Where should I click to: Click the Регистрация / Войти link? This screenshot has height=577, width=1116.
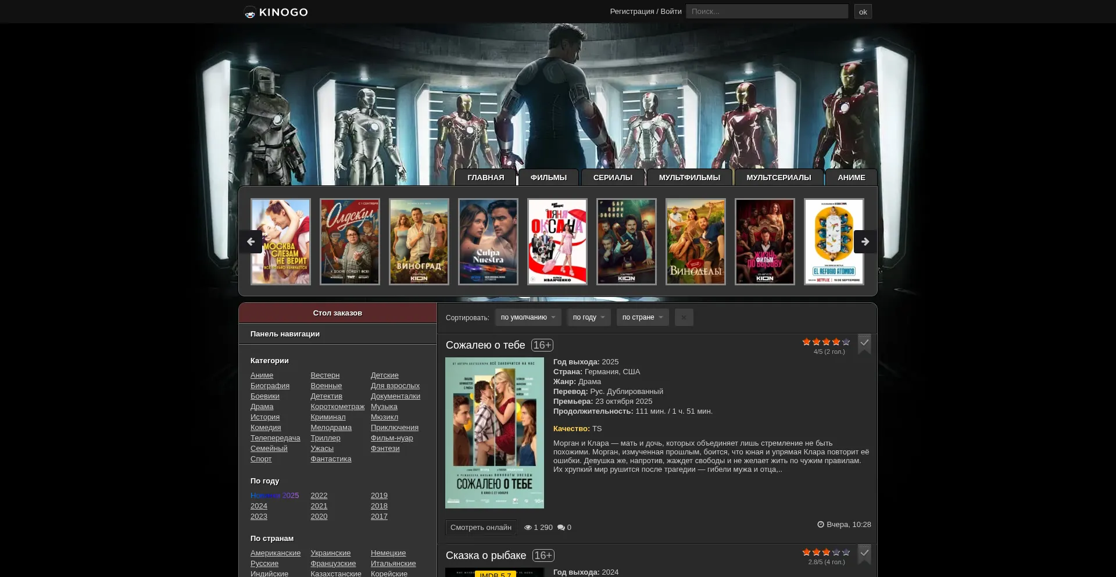click(646, 12)
